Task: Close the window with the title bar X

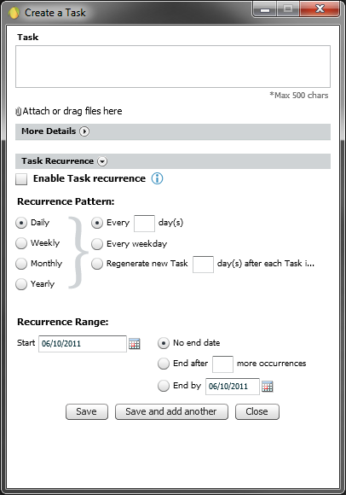Action: (x=320, y=9)
